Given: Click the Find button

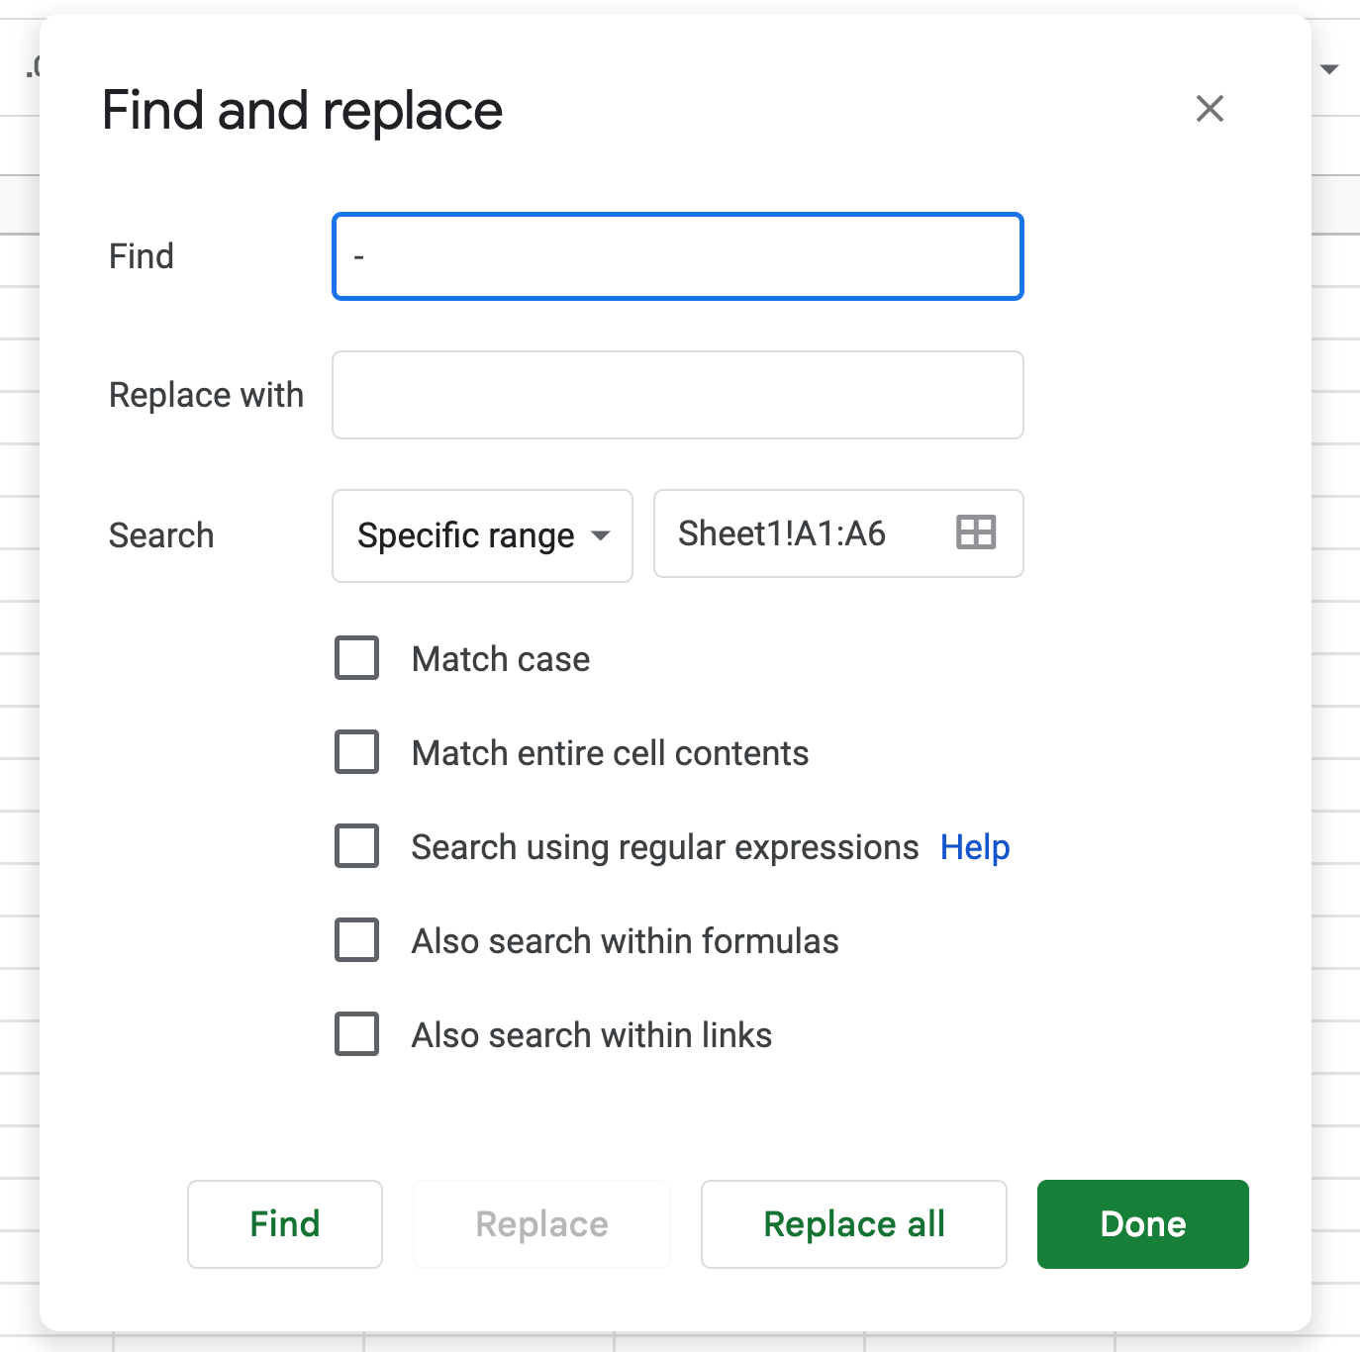Looking at the screenshot, I should (x=284, y=1224).
